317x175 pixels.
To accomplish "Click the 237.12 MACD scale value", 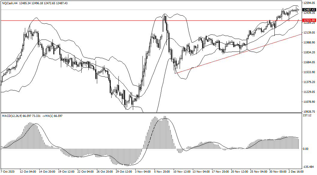I will pyautogui.click(x=307, y=115).
